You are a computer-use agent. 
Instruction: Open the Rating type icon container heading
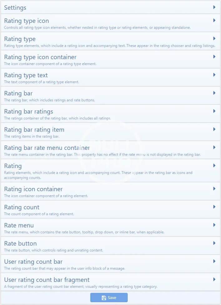tap(40, 57)
